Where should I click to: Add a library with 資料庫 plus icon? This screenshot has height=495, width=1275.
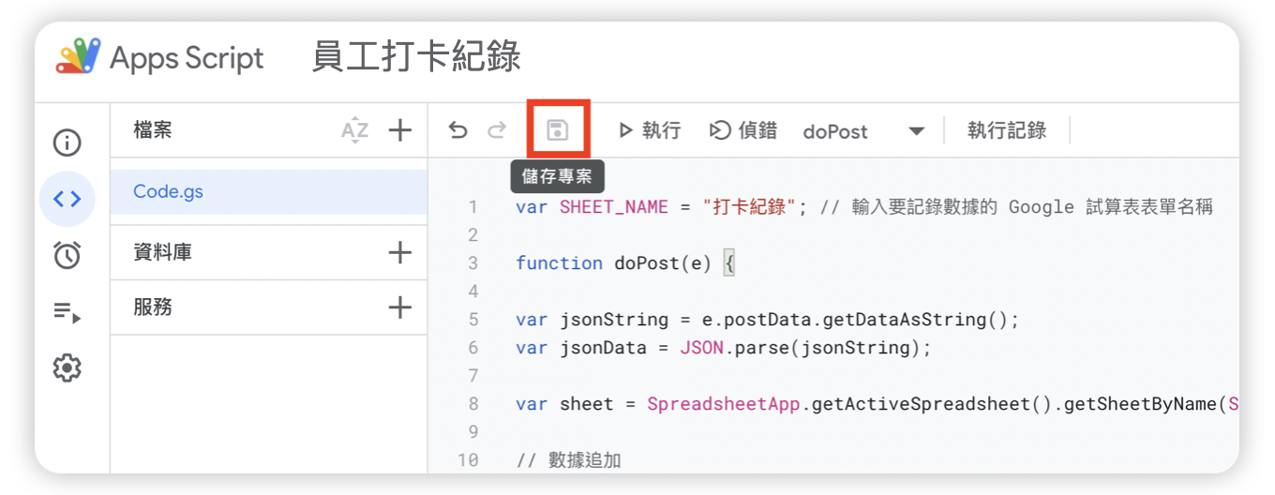(400, 252)
